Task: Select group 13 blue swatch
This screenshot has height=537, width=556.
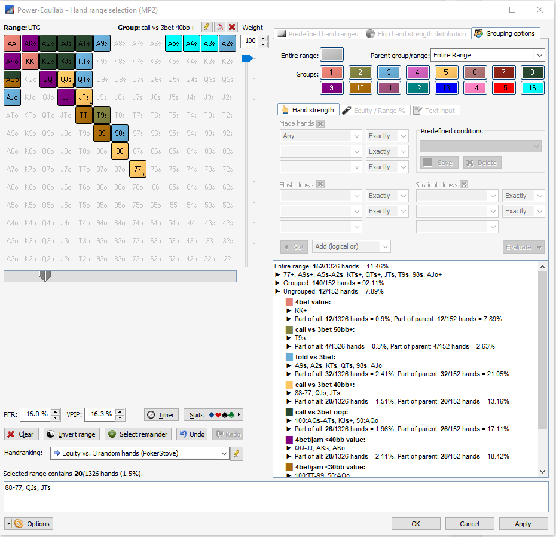Action: pyautogui.click(x=446, y=88)
